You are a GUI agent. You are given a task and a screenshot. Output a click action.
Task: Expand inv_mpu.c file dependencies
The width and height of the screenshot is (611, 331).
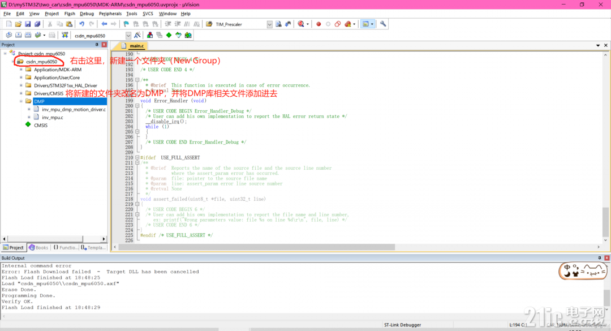tap(29, 117)
